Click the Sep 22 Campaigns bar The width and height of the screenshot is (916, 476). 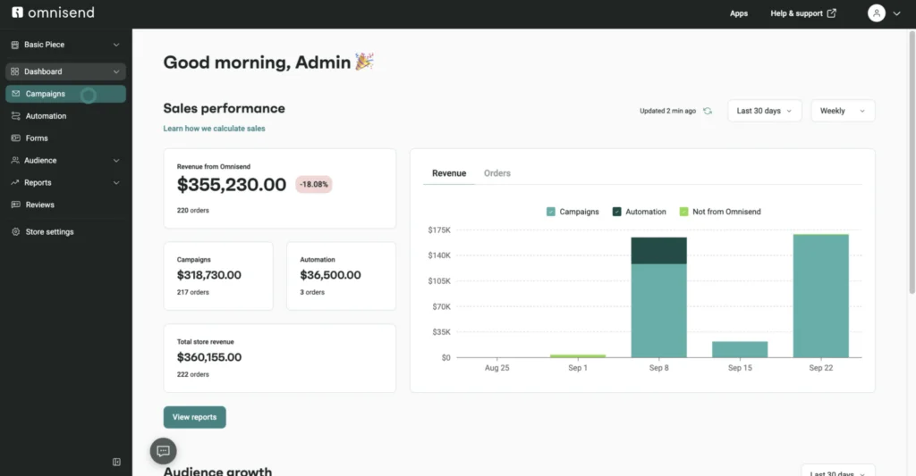point(821,296)
